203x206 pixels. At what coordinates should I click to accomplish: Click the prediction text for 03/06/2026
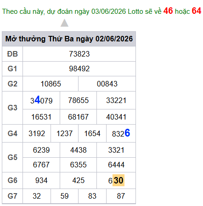point(101,11)
